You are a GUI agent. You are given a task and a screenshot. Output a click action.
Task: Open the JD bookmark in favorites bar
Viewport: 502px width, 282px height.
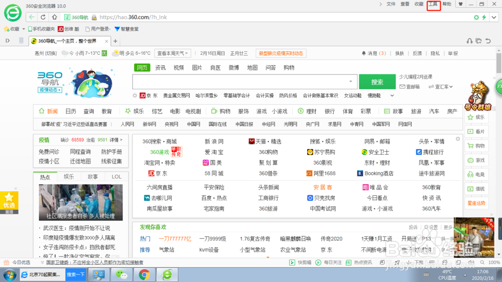point(68,29)
